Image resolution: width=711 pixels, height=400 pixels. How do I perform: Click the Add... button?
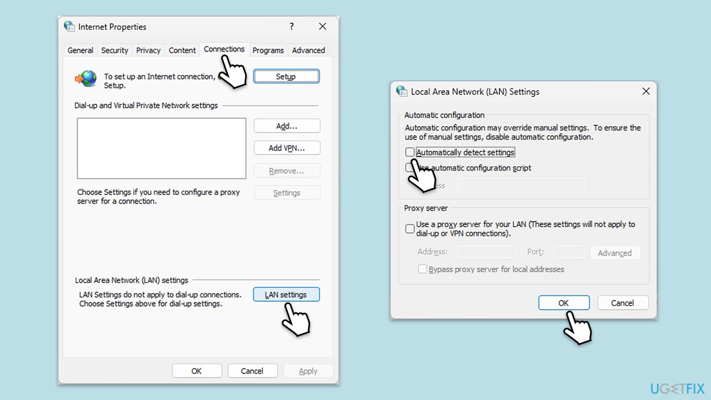click(287, 126)
